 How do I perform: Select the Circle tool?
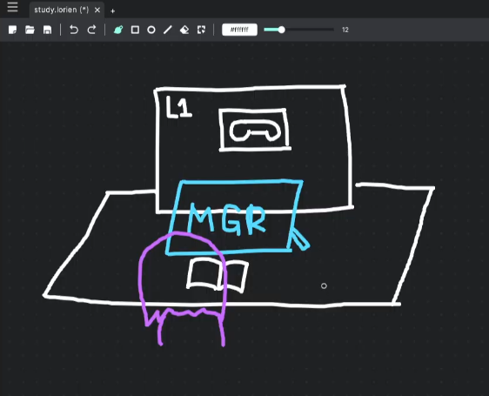click(151, 30)
